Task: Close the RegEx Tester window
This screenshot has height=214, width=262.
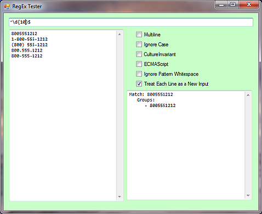Action: (x=249, y=5)
